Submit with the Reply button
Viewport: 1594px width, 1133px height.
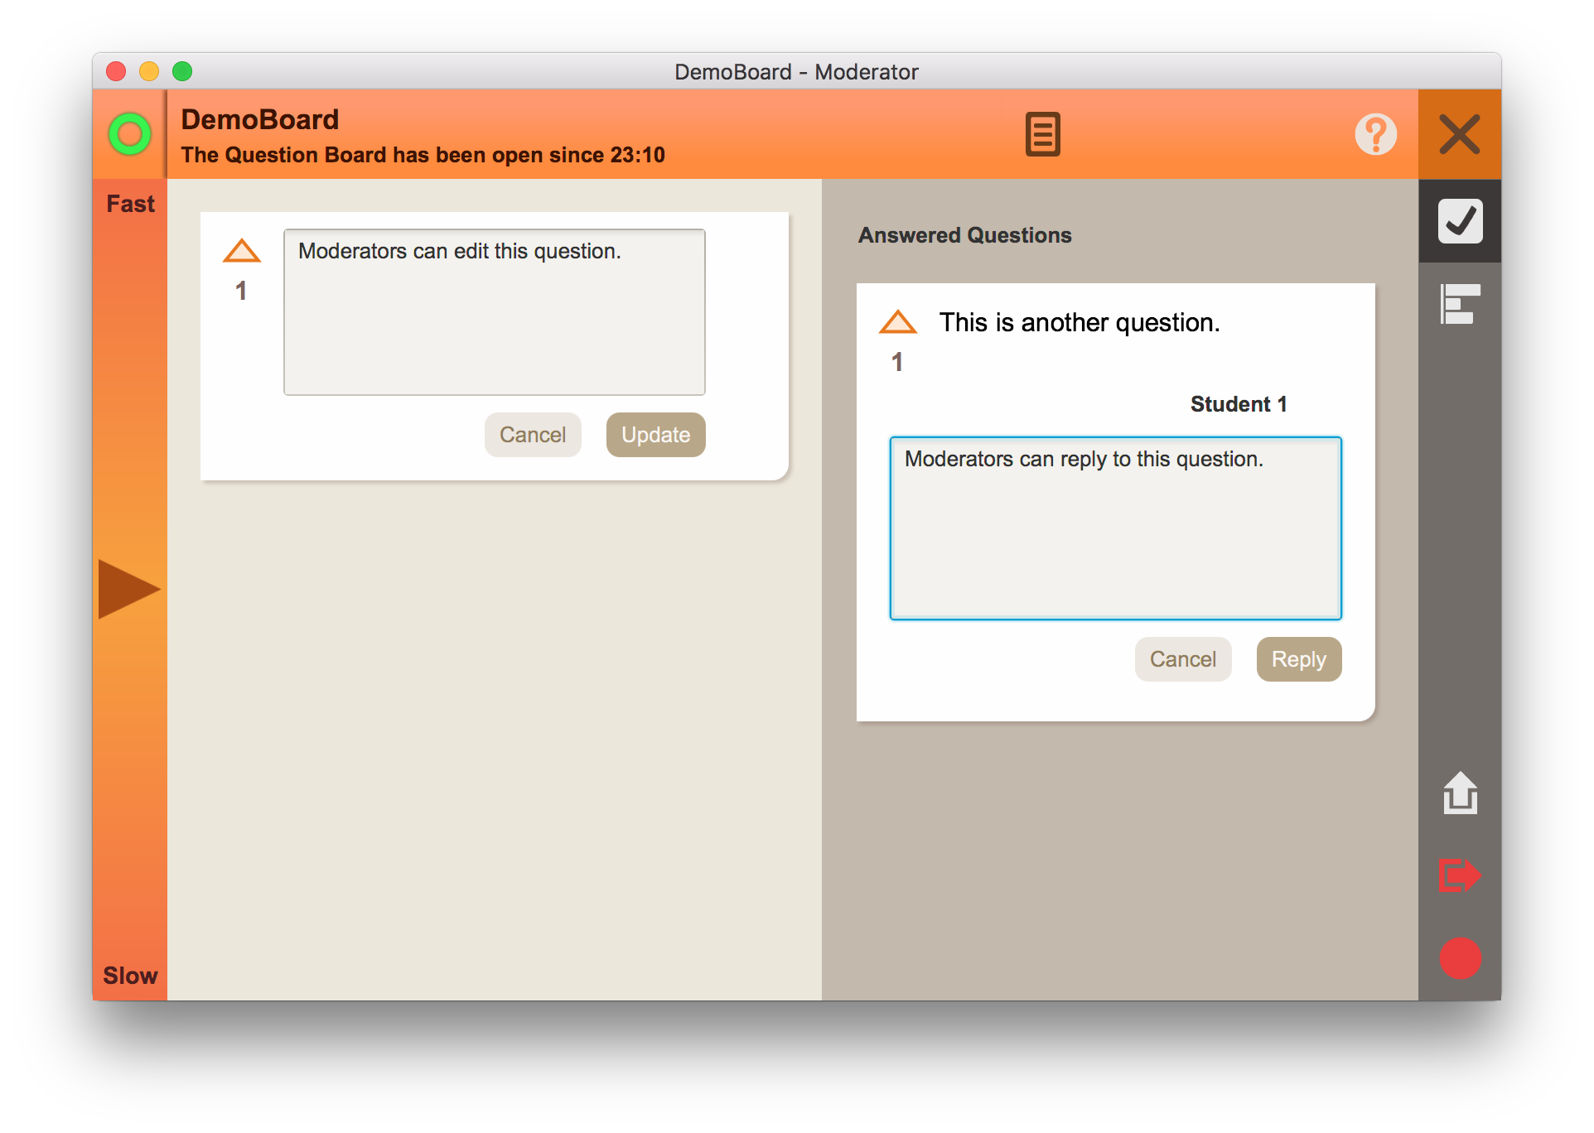pos(1298,659)
